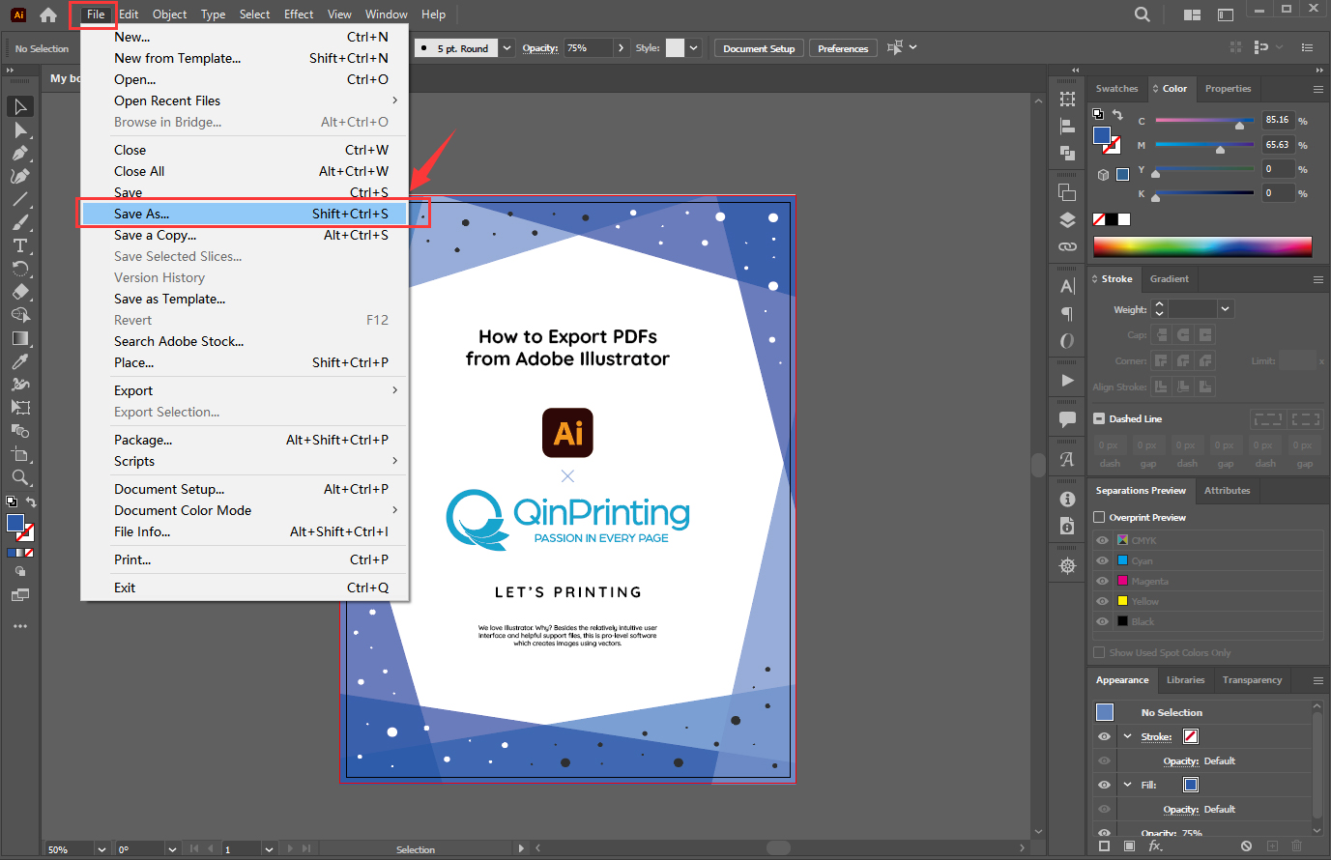Open the Actions panel play icon
Viewport: 1331px width, 860px height.
coord(1067,380)
